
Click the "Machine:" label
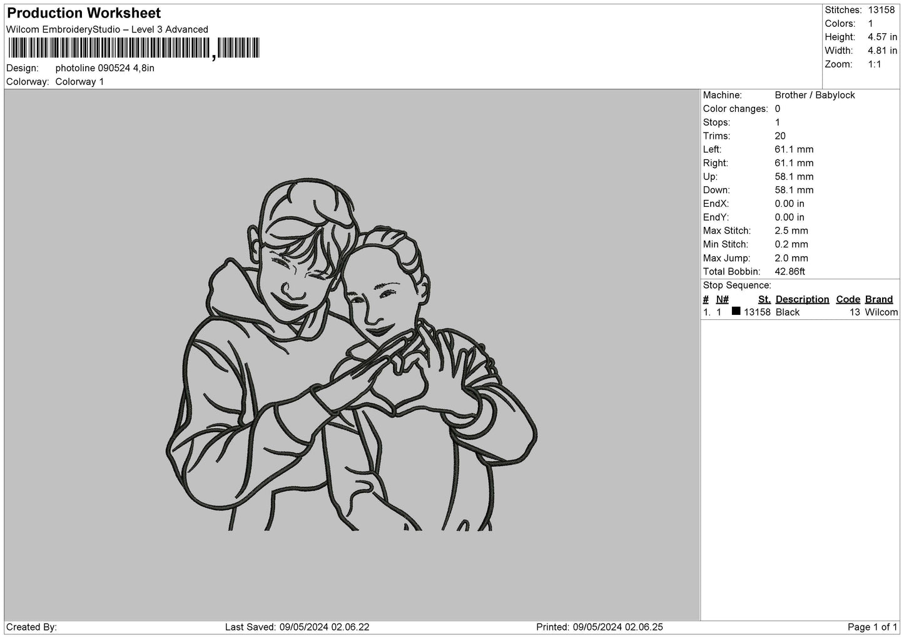click(723, 95)
